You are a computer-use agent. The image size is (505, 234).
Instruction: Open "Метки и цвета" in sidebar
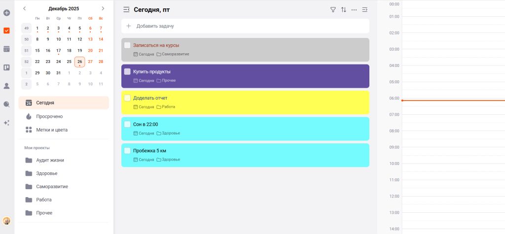52,130
